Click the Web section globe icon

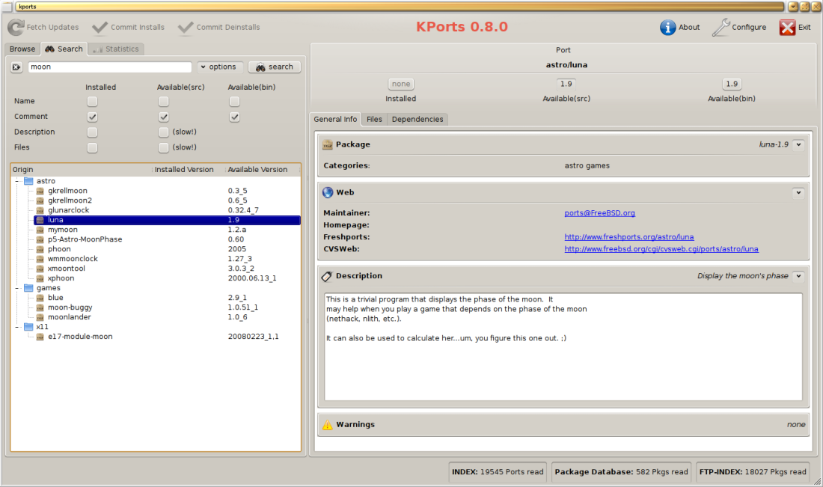pos(328,192)
